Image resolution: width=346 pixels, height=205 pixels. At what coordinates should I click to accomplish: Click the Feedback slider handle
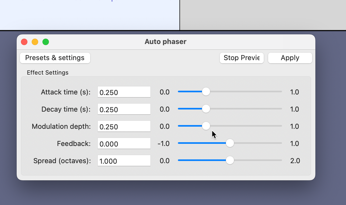pyautogui.click(x=230, y=143)
